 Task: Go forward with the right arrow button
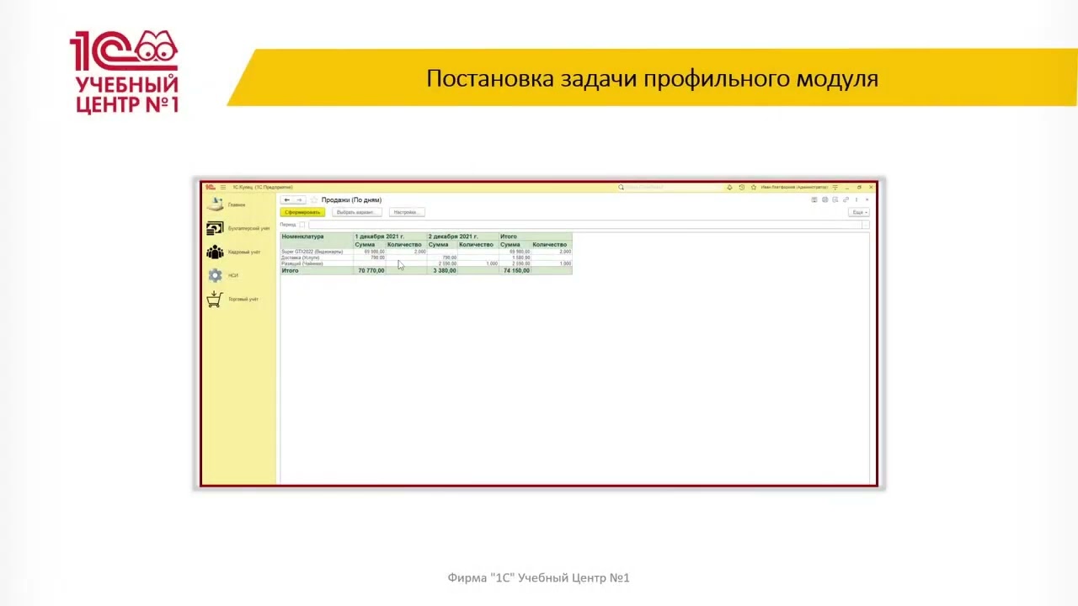[299, 200]
